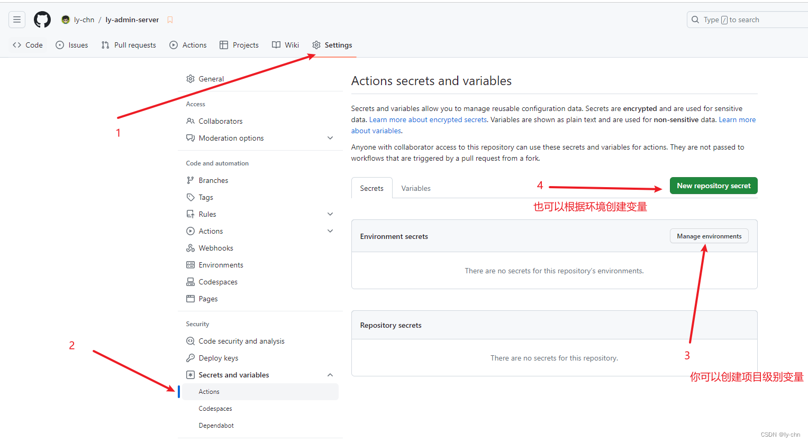Expand the Moderation options section

coord(330,137)
